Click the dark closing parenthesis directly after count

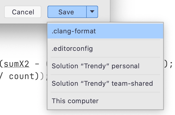pos(37,76)
